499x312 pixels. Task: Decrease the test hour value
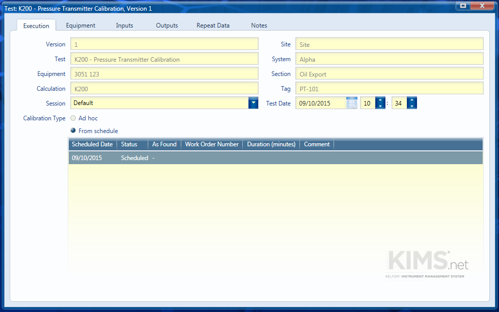click(380, 106)
